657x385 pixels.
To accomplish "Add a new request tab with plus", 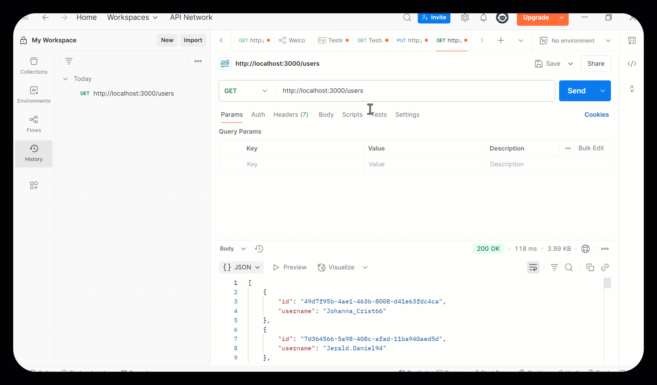I will point(501,40).
